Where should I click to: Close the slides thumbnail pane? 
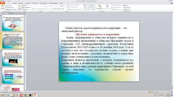click(25, 13)
